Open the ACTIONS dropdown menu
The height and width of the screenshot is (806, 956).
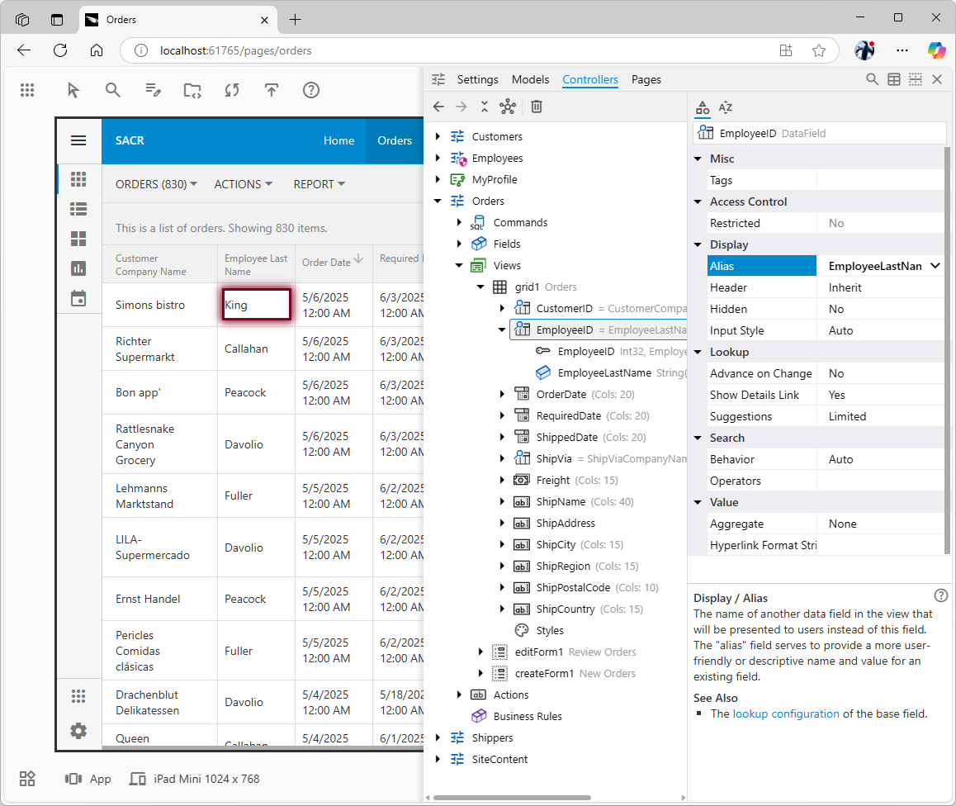click(244, 184)
